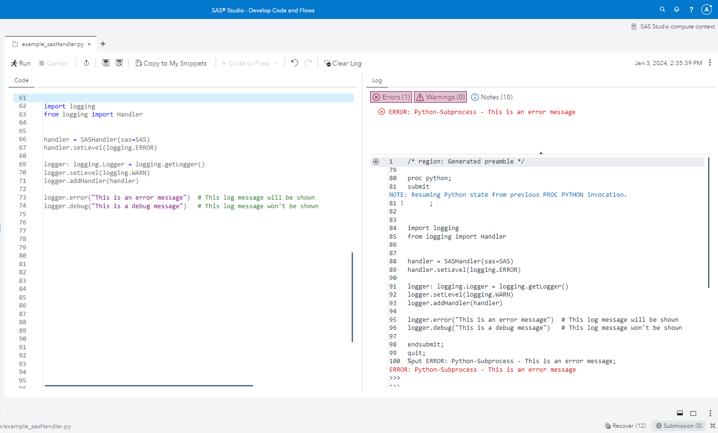Open Submission (0) status
The width and height of the screenshot is (718, 433).
679,426
